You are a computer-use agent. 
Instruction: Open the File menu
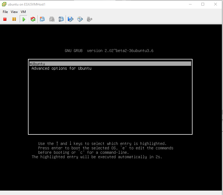tap(5, 12)
